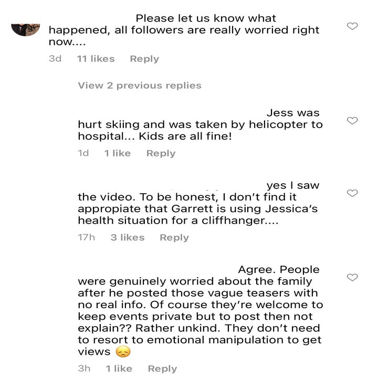Like the "Agree. People were genuinely worried" comment
This screenshot has height=378, width=378.
pos(353,277)
